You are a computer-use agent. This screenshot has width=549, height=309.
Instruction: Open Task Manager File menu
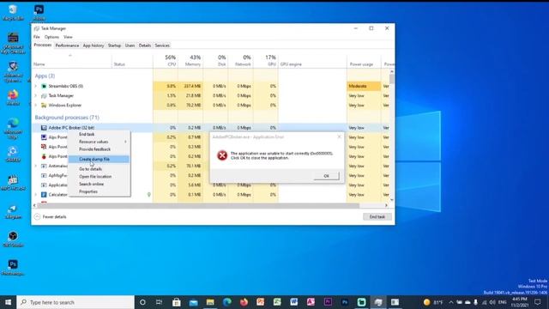coord(36,37)
